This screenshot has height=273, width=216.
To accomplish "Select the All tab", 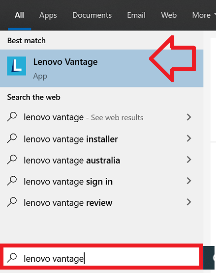I will [19, 15].
